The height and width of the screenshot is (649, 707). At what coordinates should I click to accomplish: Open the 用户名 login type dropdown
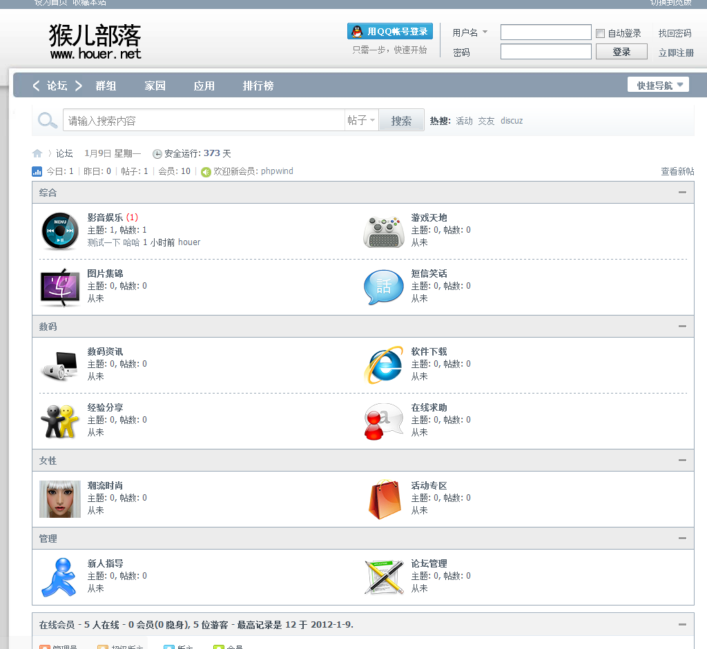coord(470,32)
